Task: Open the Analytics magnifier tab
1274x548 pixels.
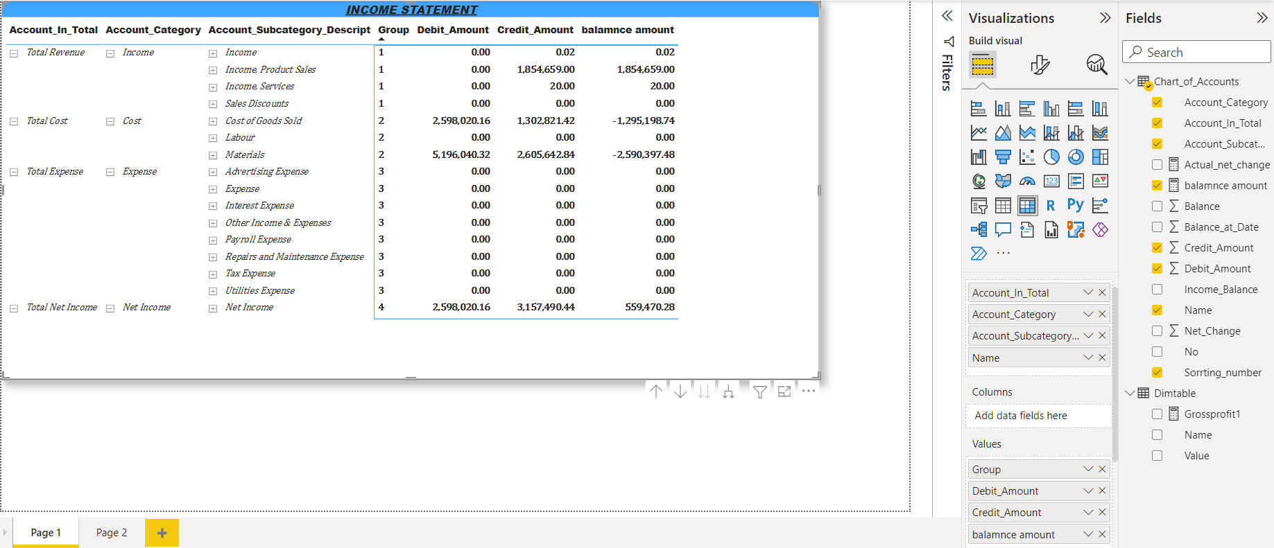Action: pyautogui.click(x=1096, y=65)
